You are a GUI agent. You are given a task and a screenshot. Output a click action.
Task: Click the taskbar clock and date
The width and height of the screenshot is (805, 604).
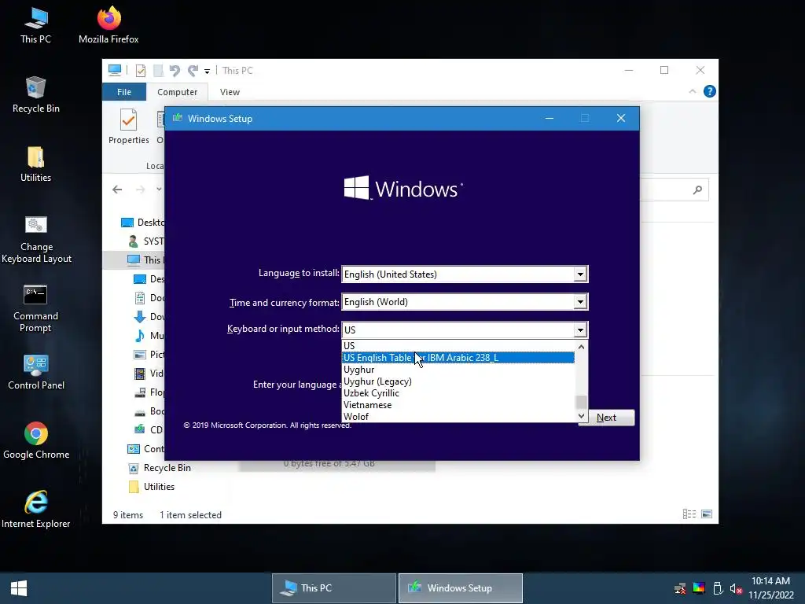771,588
